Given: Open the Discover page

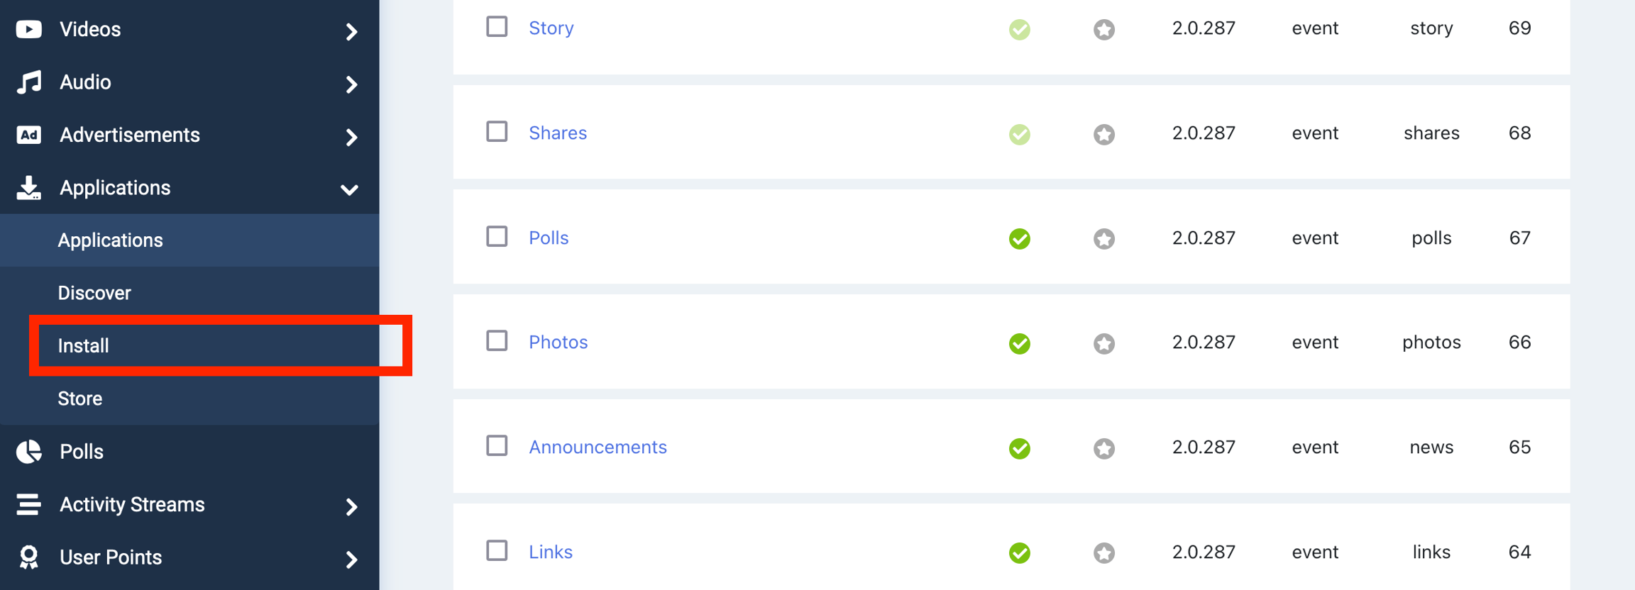Looking at the screenshot, I should coord(94,292).
